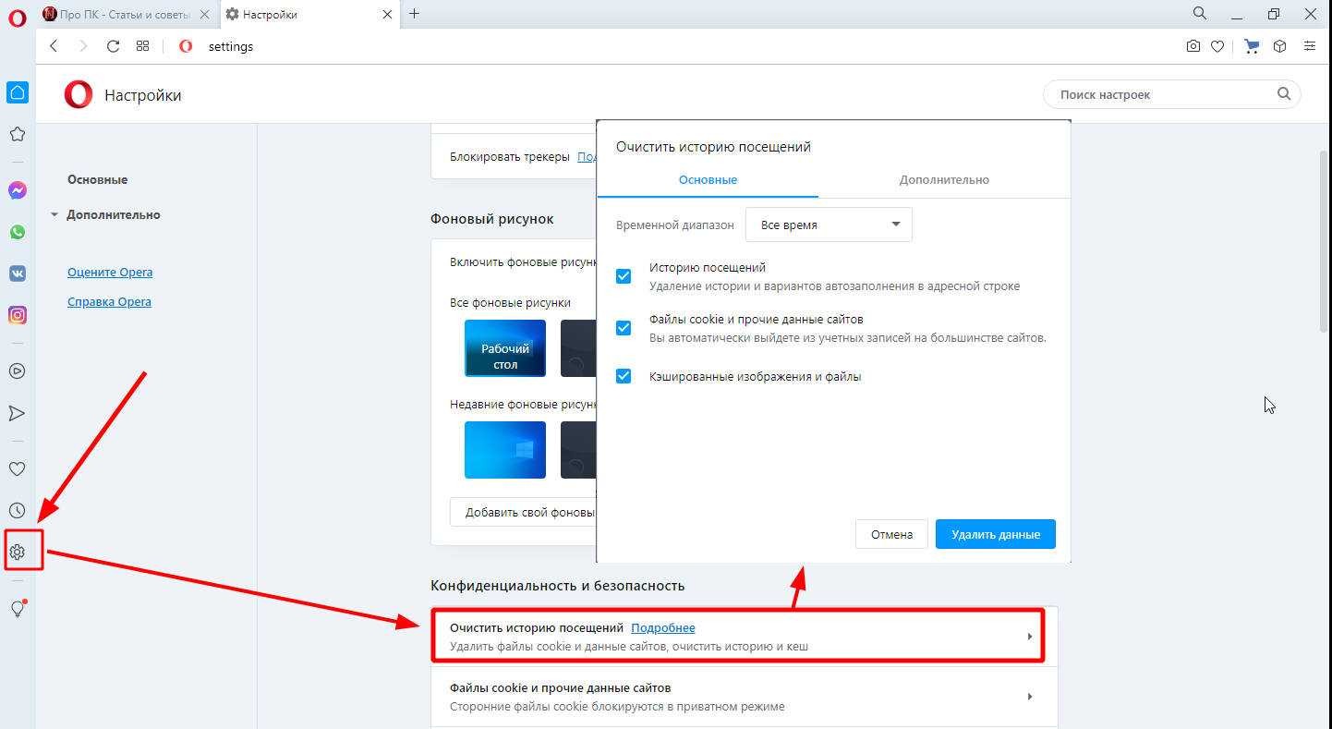Open VK panel in the sidebar
Viewport: 1332px width, 729px height.
pyautogui.click(x=17, y=273)
